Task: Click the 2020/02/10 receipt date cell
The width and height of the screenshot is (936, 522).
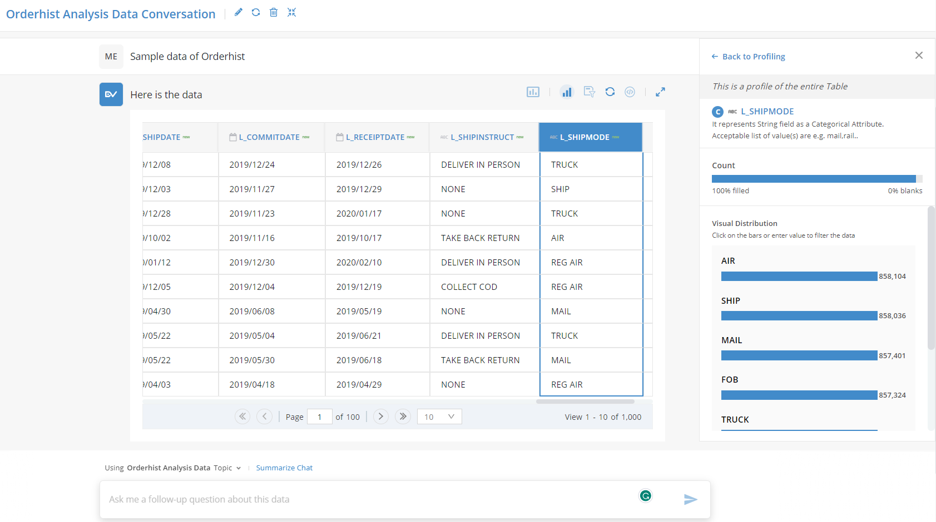Action: pos(377,263)
